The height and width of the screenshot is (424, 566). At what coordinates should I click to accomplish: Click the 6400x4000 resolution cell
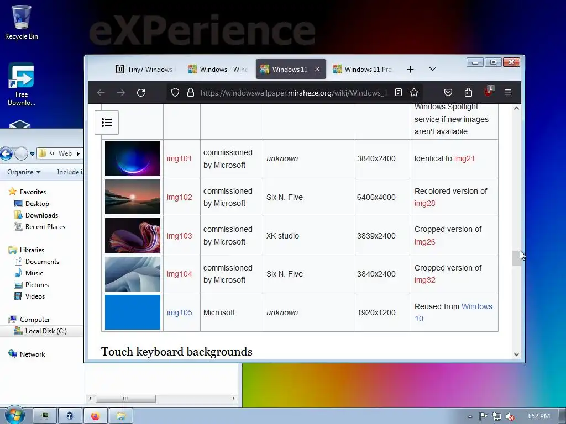382,197
